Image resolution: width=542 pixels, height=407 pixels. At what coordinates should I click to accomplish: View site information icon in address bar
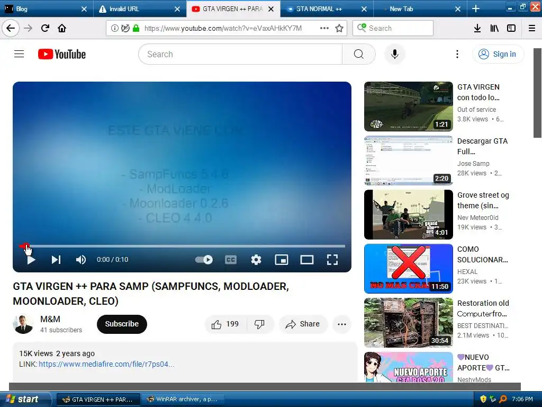[114, 28]
